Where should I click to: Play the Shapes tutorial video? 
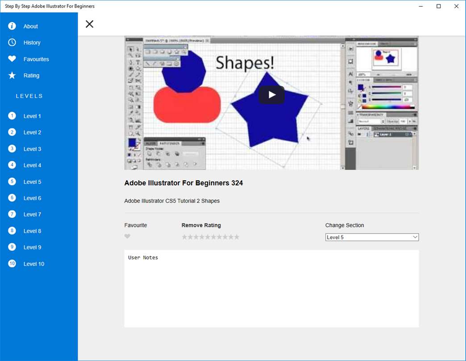coord(272,94)
